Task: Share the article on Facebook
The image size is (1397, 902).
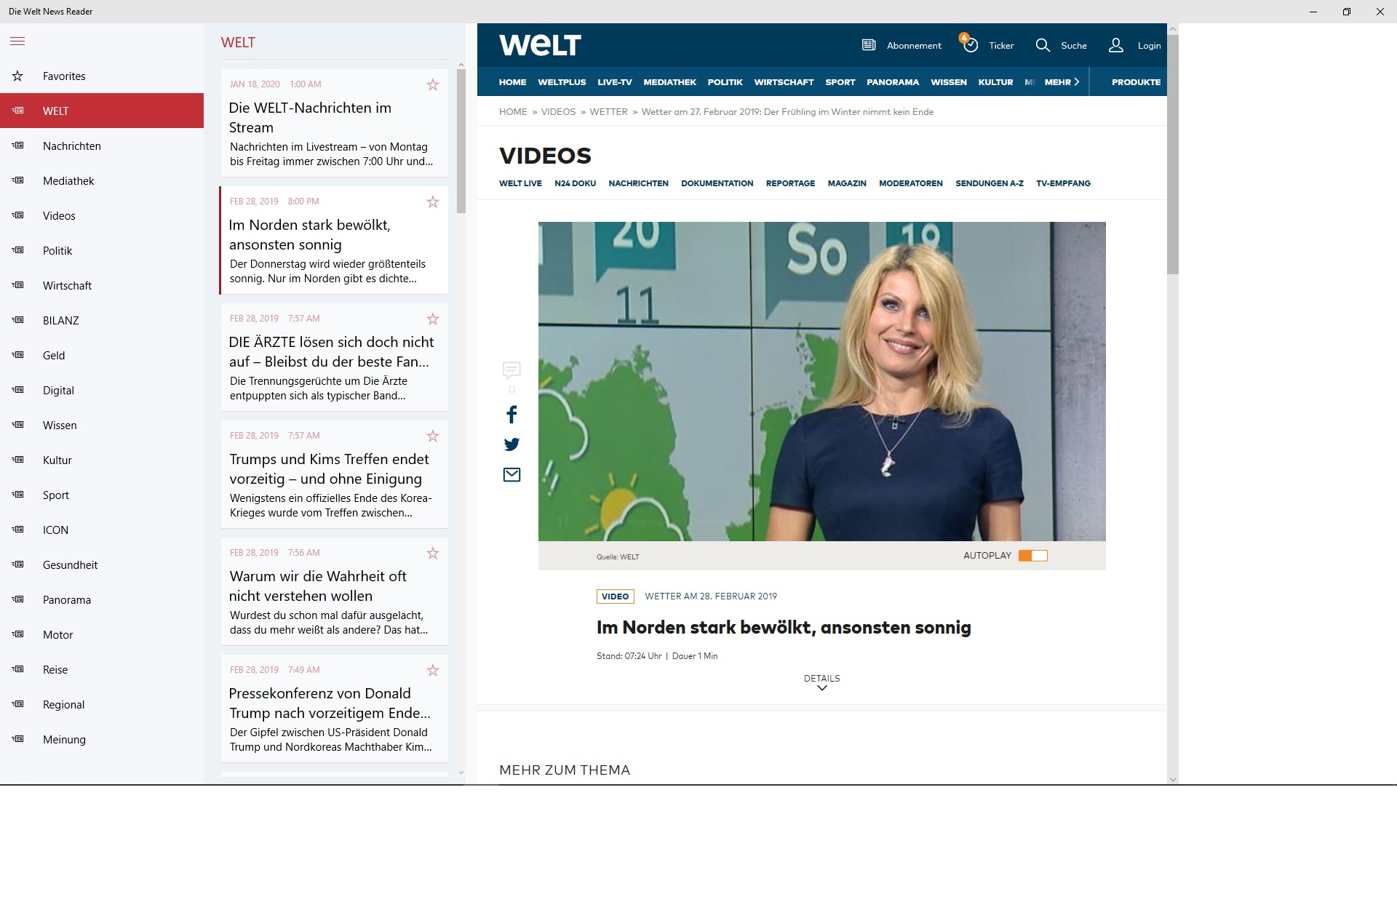Action: [512, 415]
